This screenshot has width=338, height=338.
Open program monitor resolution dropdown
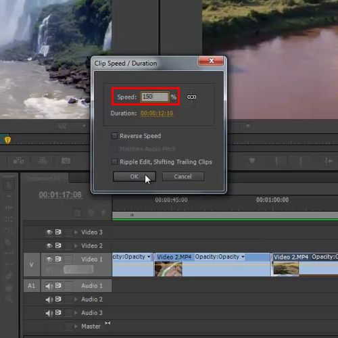pos(248,126)
